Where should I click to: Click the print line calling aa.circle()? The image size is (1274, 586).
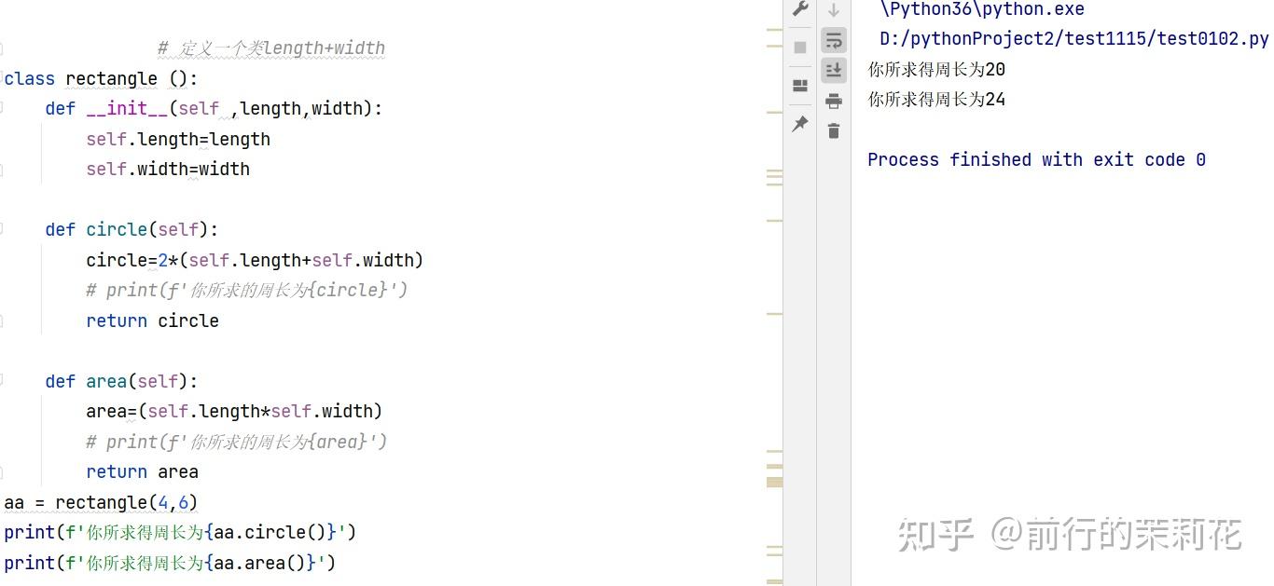[x=180, y=533]
